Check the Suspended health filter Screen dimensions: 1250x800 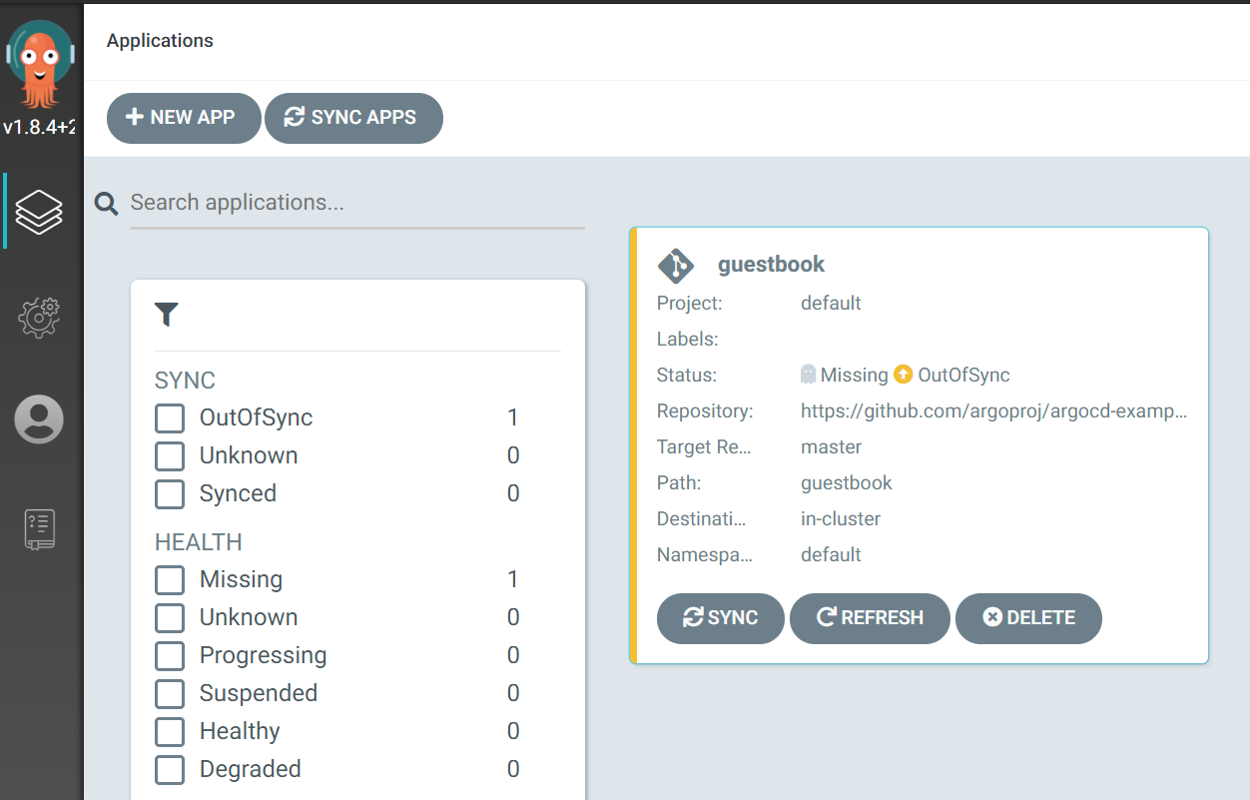pos(170,694)
